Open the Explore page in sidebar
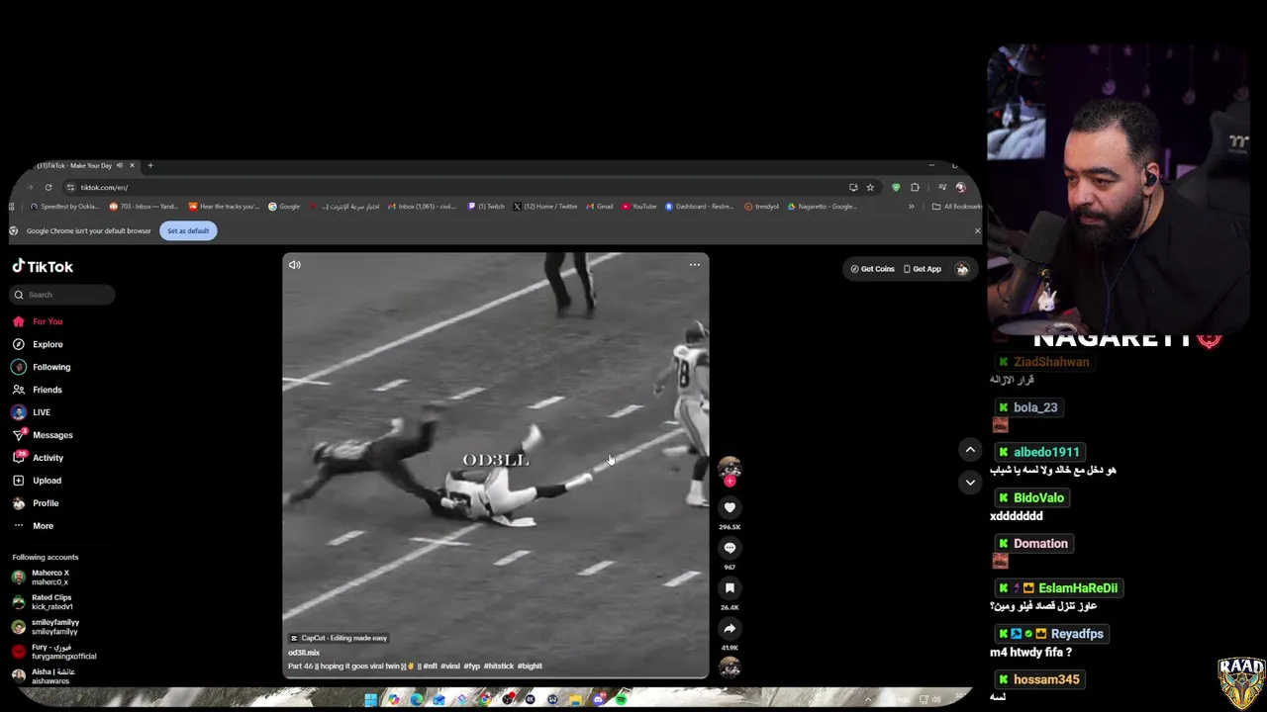The width and height of the screenshot is (1267, 712). pyautogui.click(x=38, y=344)
